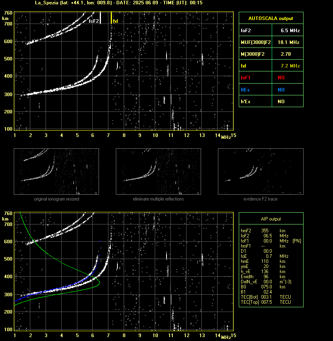Click the '[PN]' tag beside foF1

(x=297, y=241)
